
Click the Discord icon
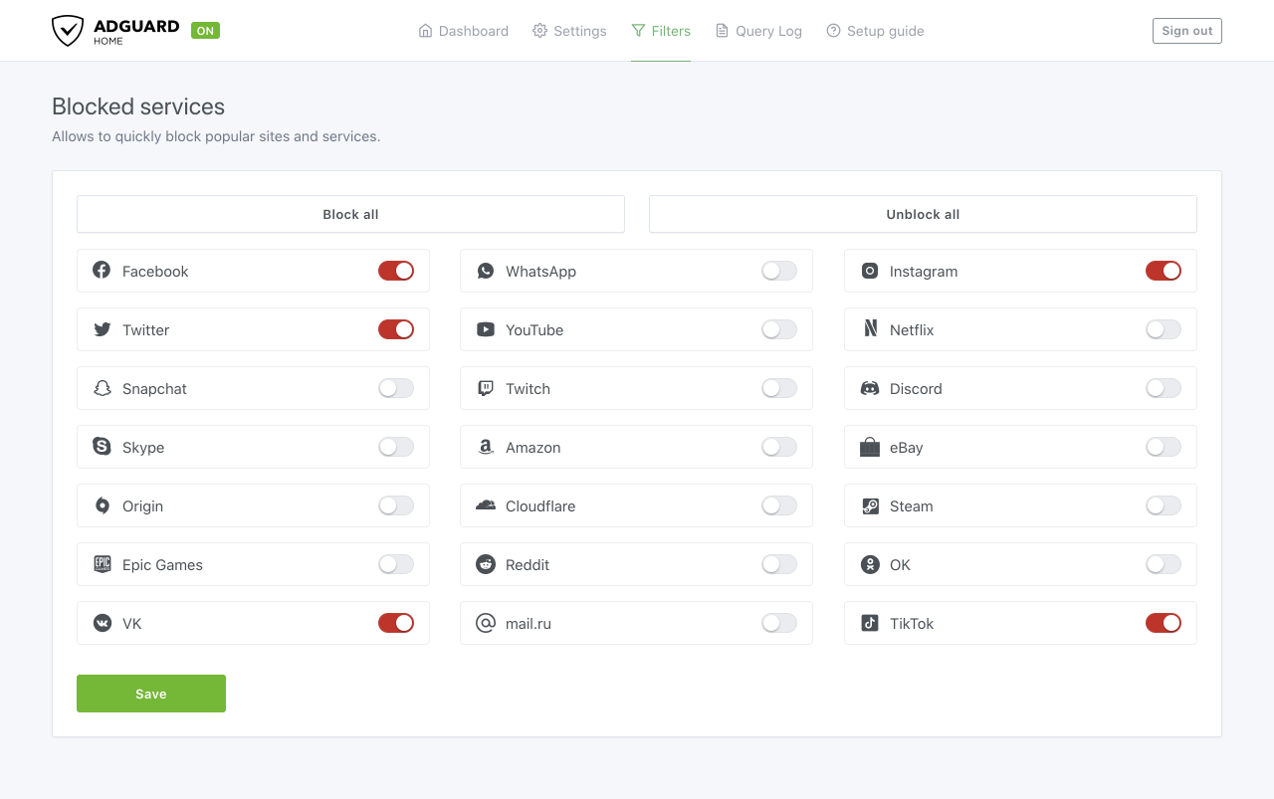pos(869,388)
